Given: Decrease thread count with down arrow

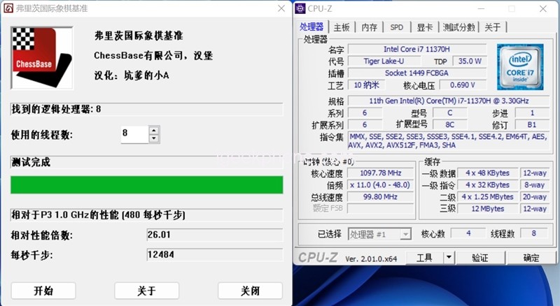Looking at the screenshot, I should [154, 138].
